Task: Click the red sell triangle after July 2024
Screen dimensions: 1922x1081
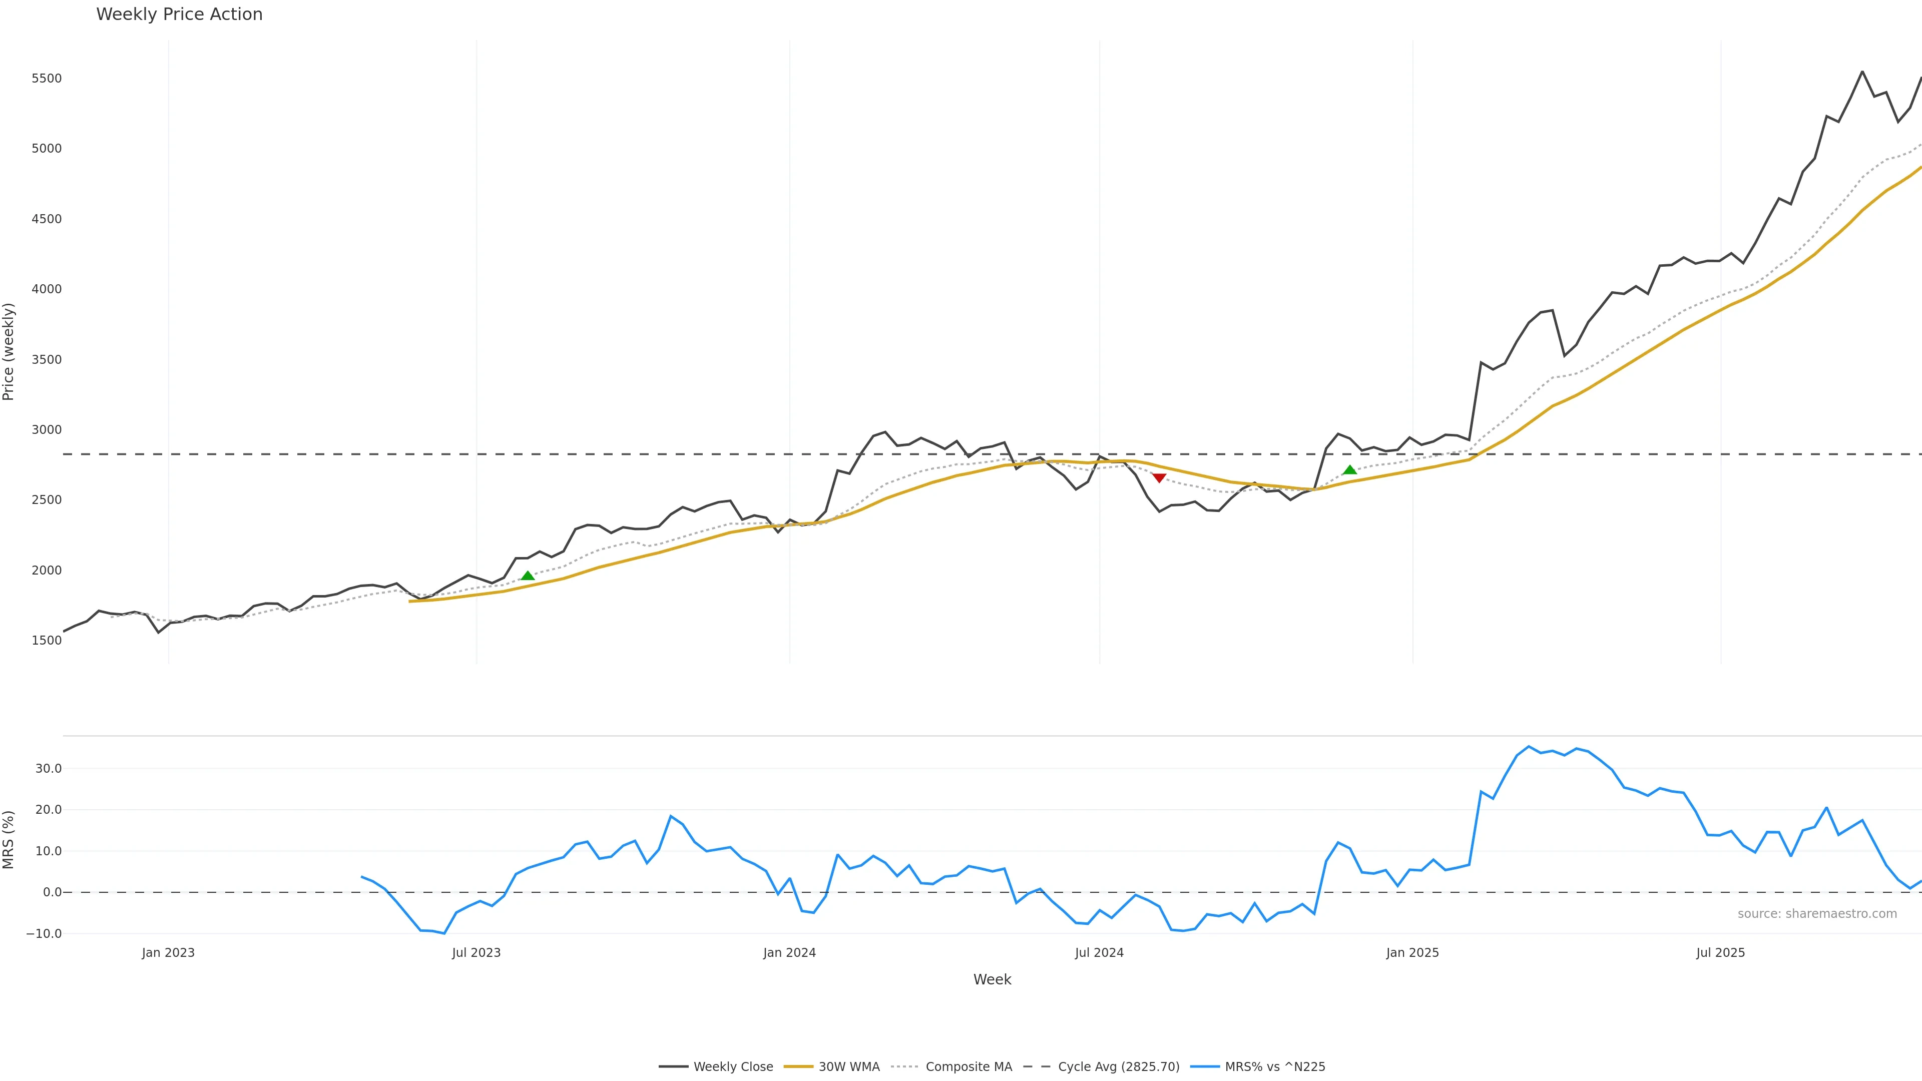Action: tap(1159, 478)
